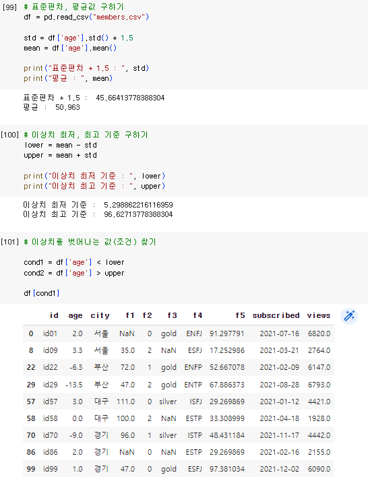Click f5 value 91.297791

tap(226, 333)
